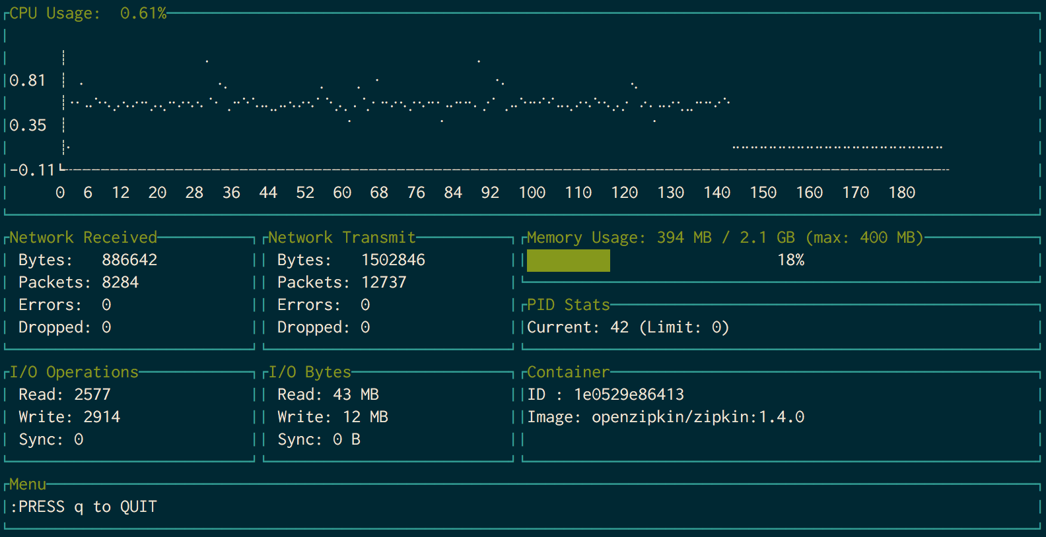Click Network Received Bytes value 886642
Viewport: 1046px width, 537px height.
point(129,260)
